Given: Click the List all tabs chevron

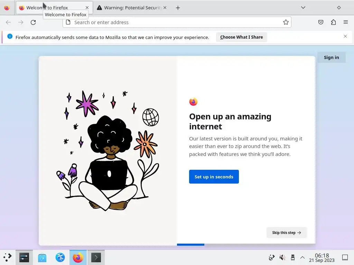Looking at the screenshot, I should pyautogui.click(x=303, y=8).
